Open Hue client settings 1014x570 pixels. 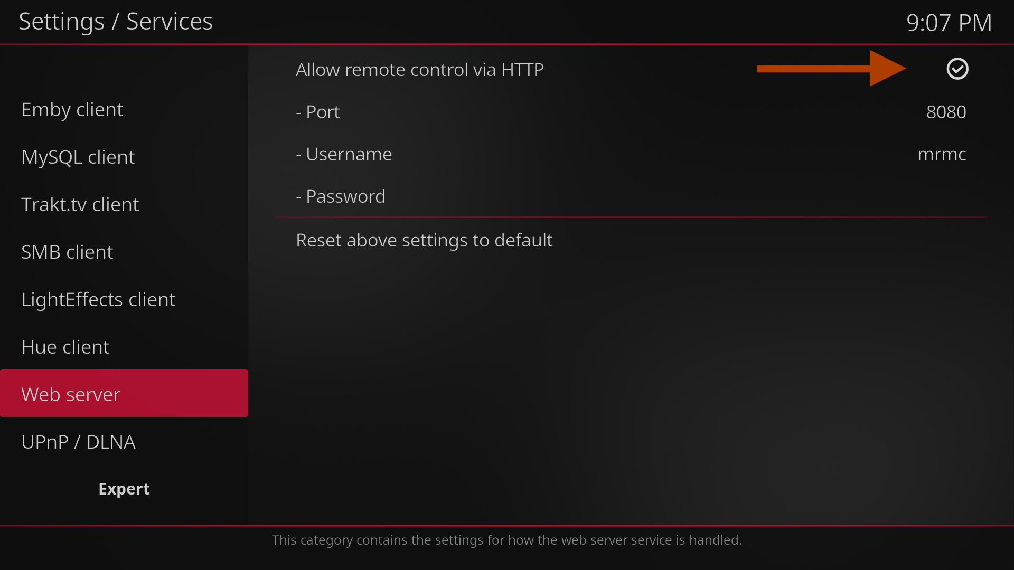(x=65, y=347)
